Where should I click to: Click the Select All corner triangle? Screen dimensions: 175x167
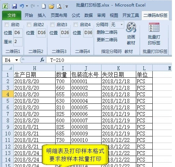(8, 68)
